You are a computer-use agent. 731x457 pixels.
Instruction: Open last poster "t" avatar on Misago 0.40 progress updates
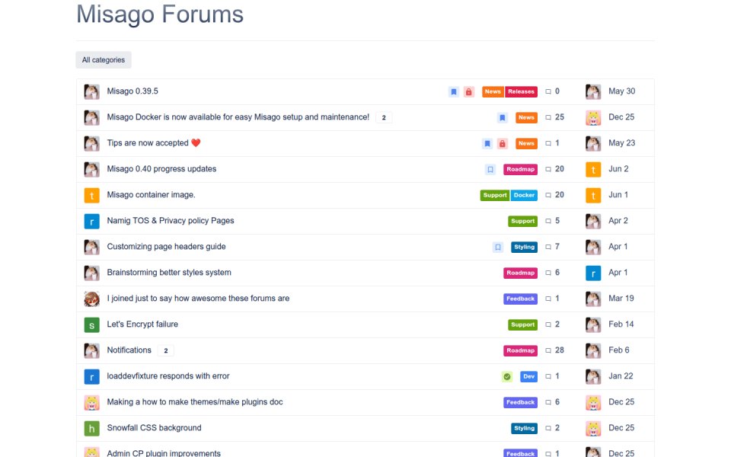click(593, 169)
